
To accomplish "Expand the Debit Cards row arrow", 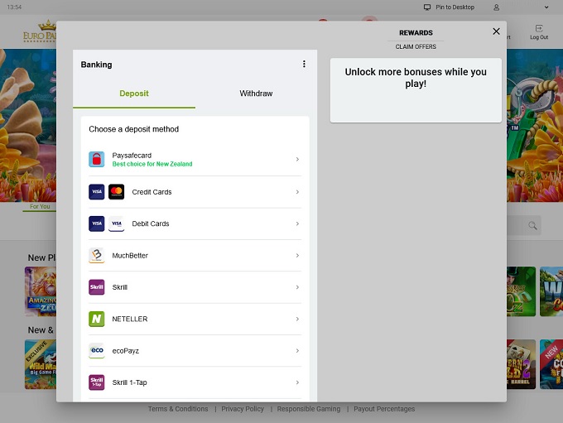I will [297, 224].
